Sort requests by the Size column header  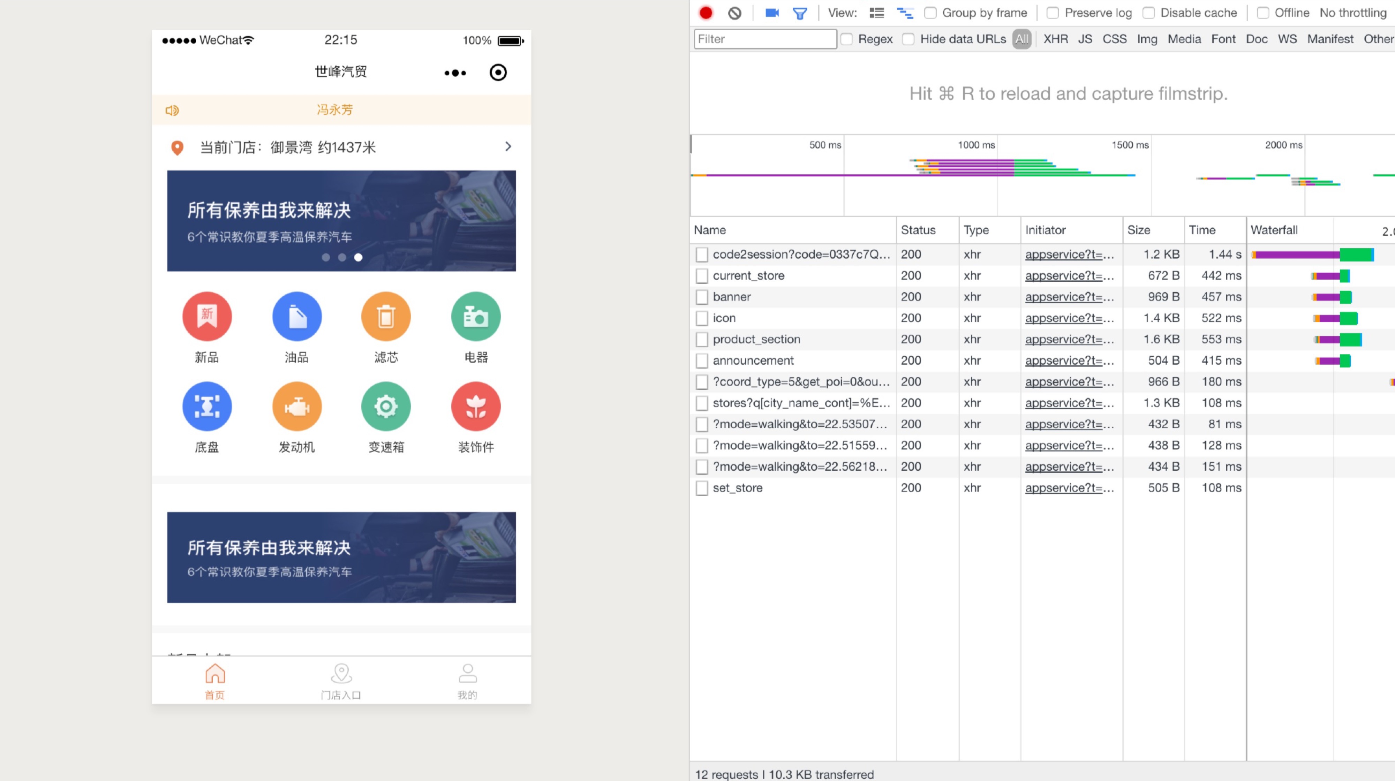(1139, 230)
